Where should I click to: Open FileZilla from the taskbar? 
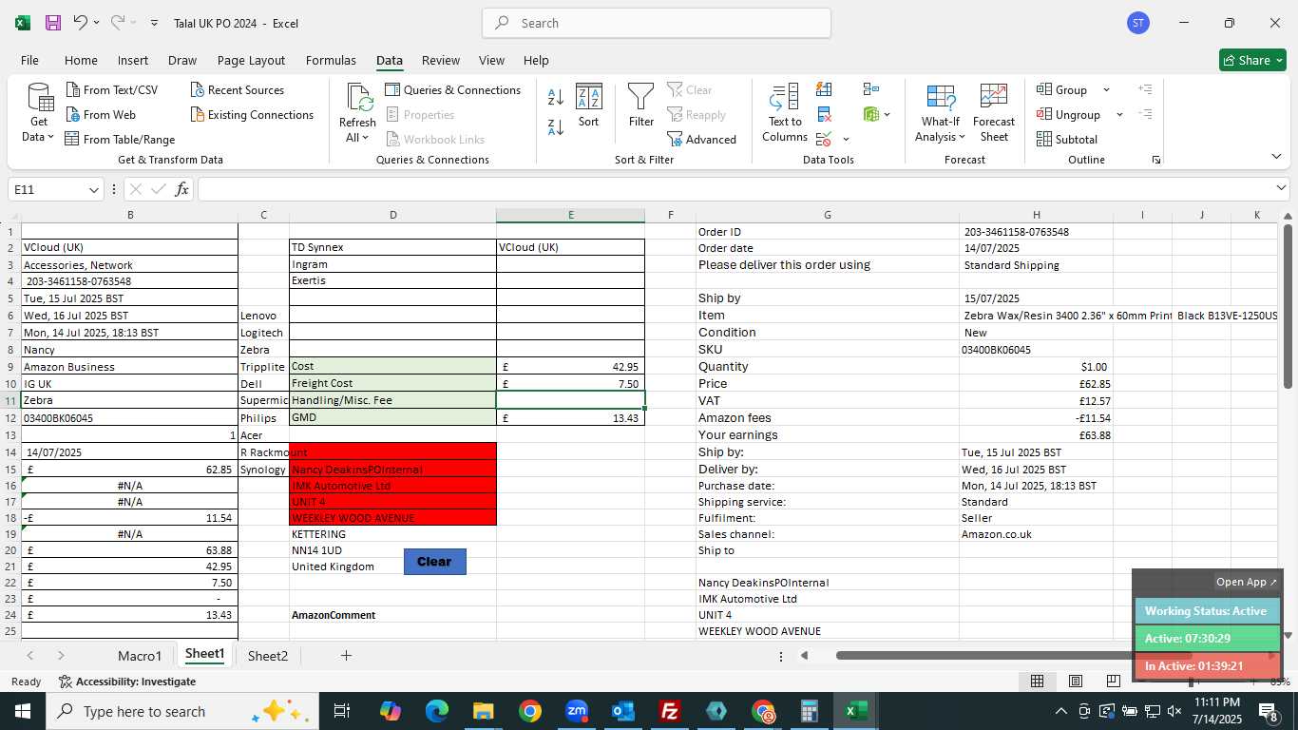(x=670, y=711)
